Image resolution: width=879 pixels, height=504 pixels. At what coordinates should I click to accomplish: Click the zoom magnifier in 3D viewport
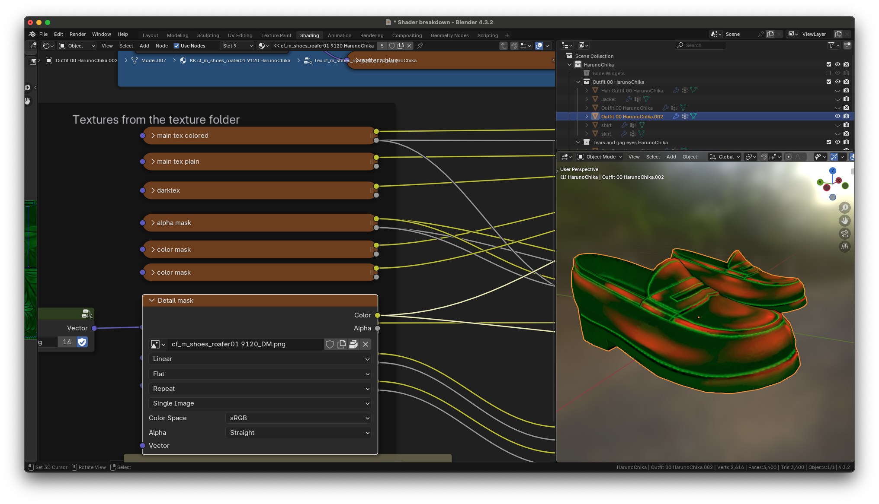pyautogui.click(x=844, y=208)
